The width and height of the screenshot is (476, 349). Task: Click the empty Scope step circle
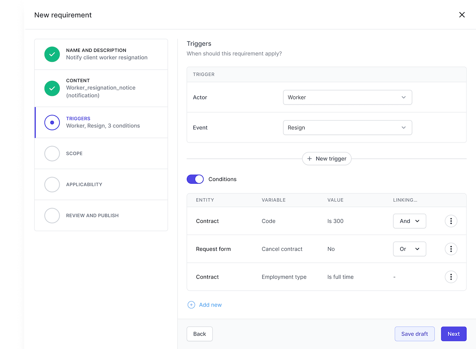[x=52, y=154]
